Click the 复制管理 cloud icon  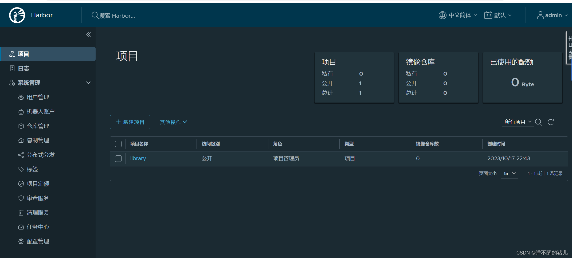coord(21,140)
